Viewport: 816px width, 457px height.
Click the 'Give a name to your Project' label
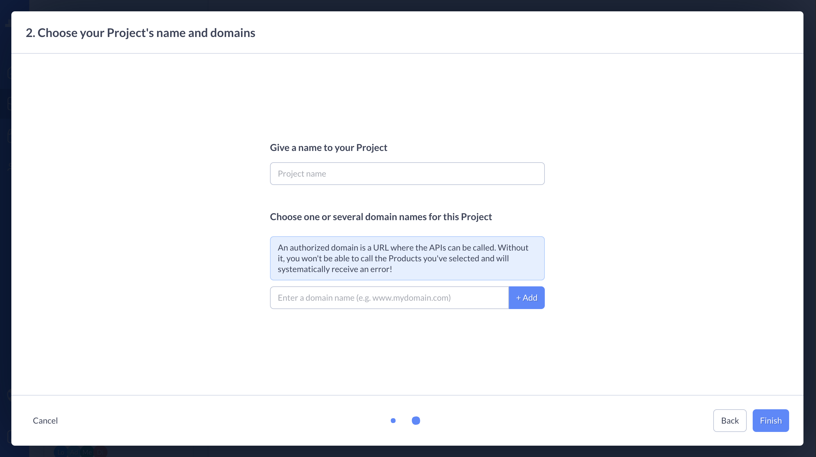329,147
